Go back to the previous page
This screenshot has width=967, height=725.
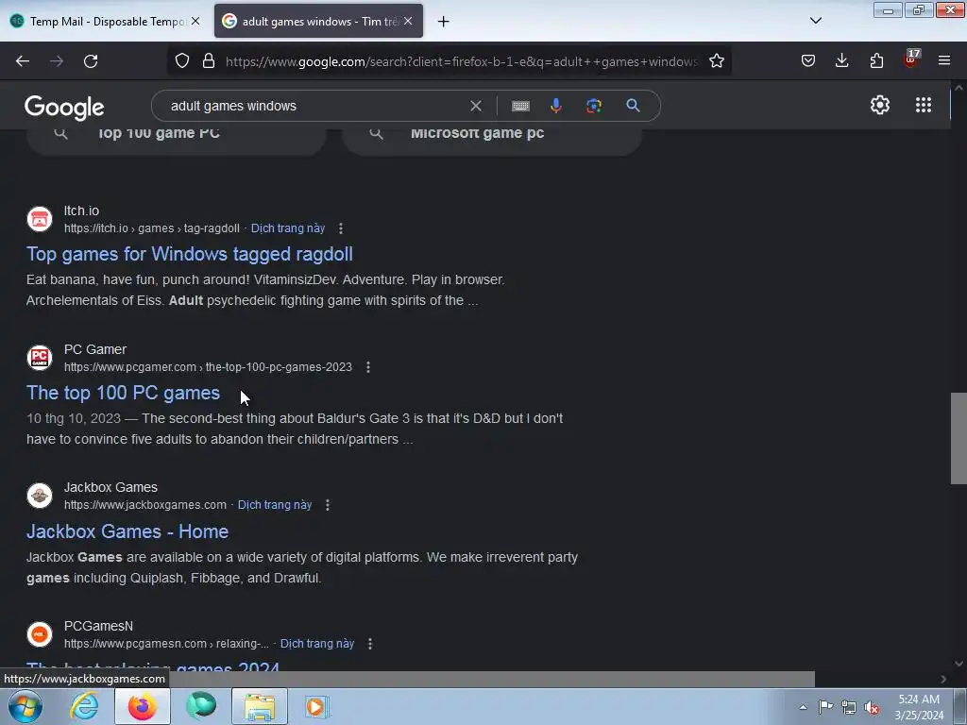pos(23,61)
